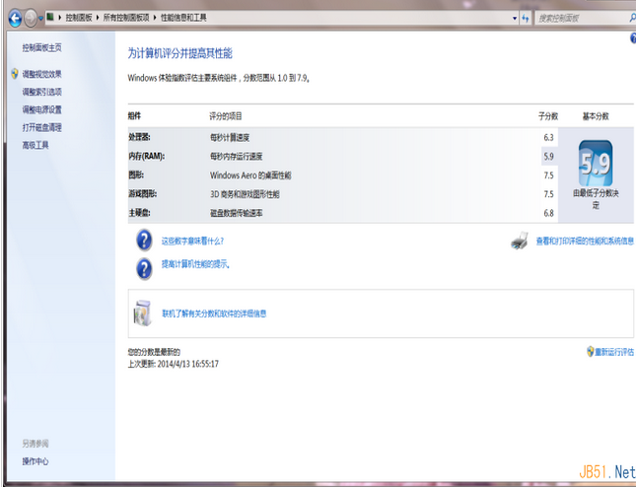This screenshot has height=487, width=636.
Task: Click the 5.9 base score badge
Action: pyautogui.click(x=595, y=163)
